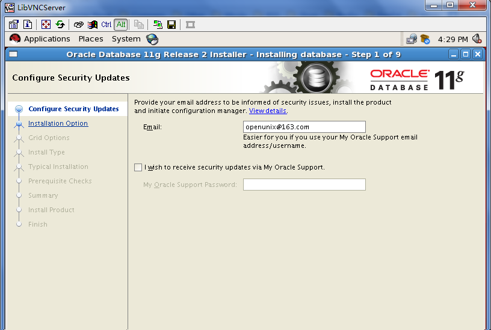Click the Email: label
This screenshot has height=330, width=491.
pyautogui.click(x=152, y=127)
